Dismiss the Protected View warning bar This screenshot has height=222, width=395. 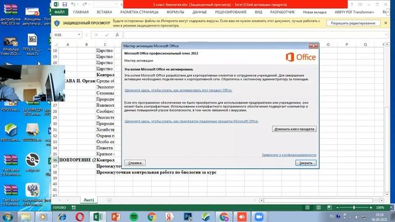[x=386, y=23]
